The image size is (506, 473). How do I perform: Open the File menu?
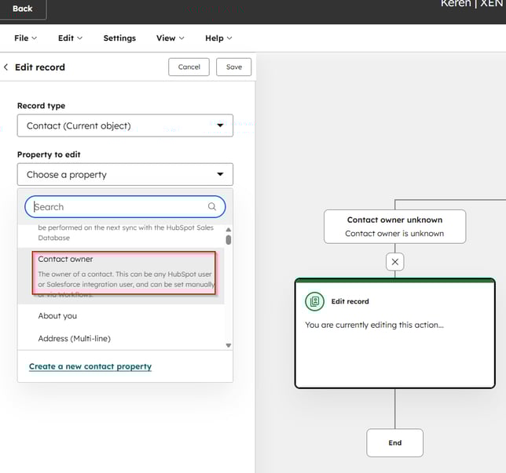(x=26, y=38)
